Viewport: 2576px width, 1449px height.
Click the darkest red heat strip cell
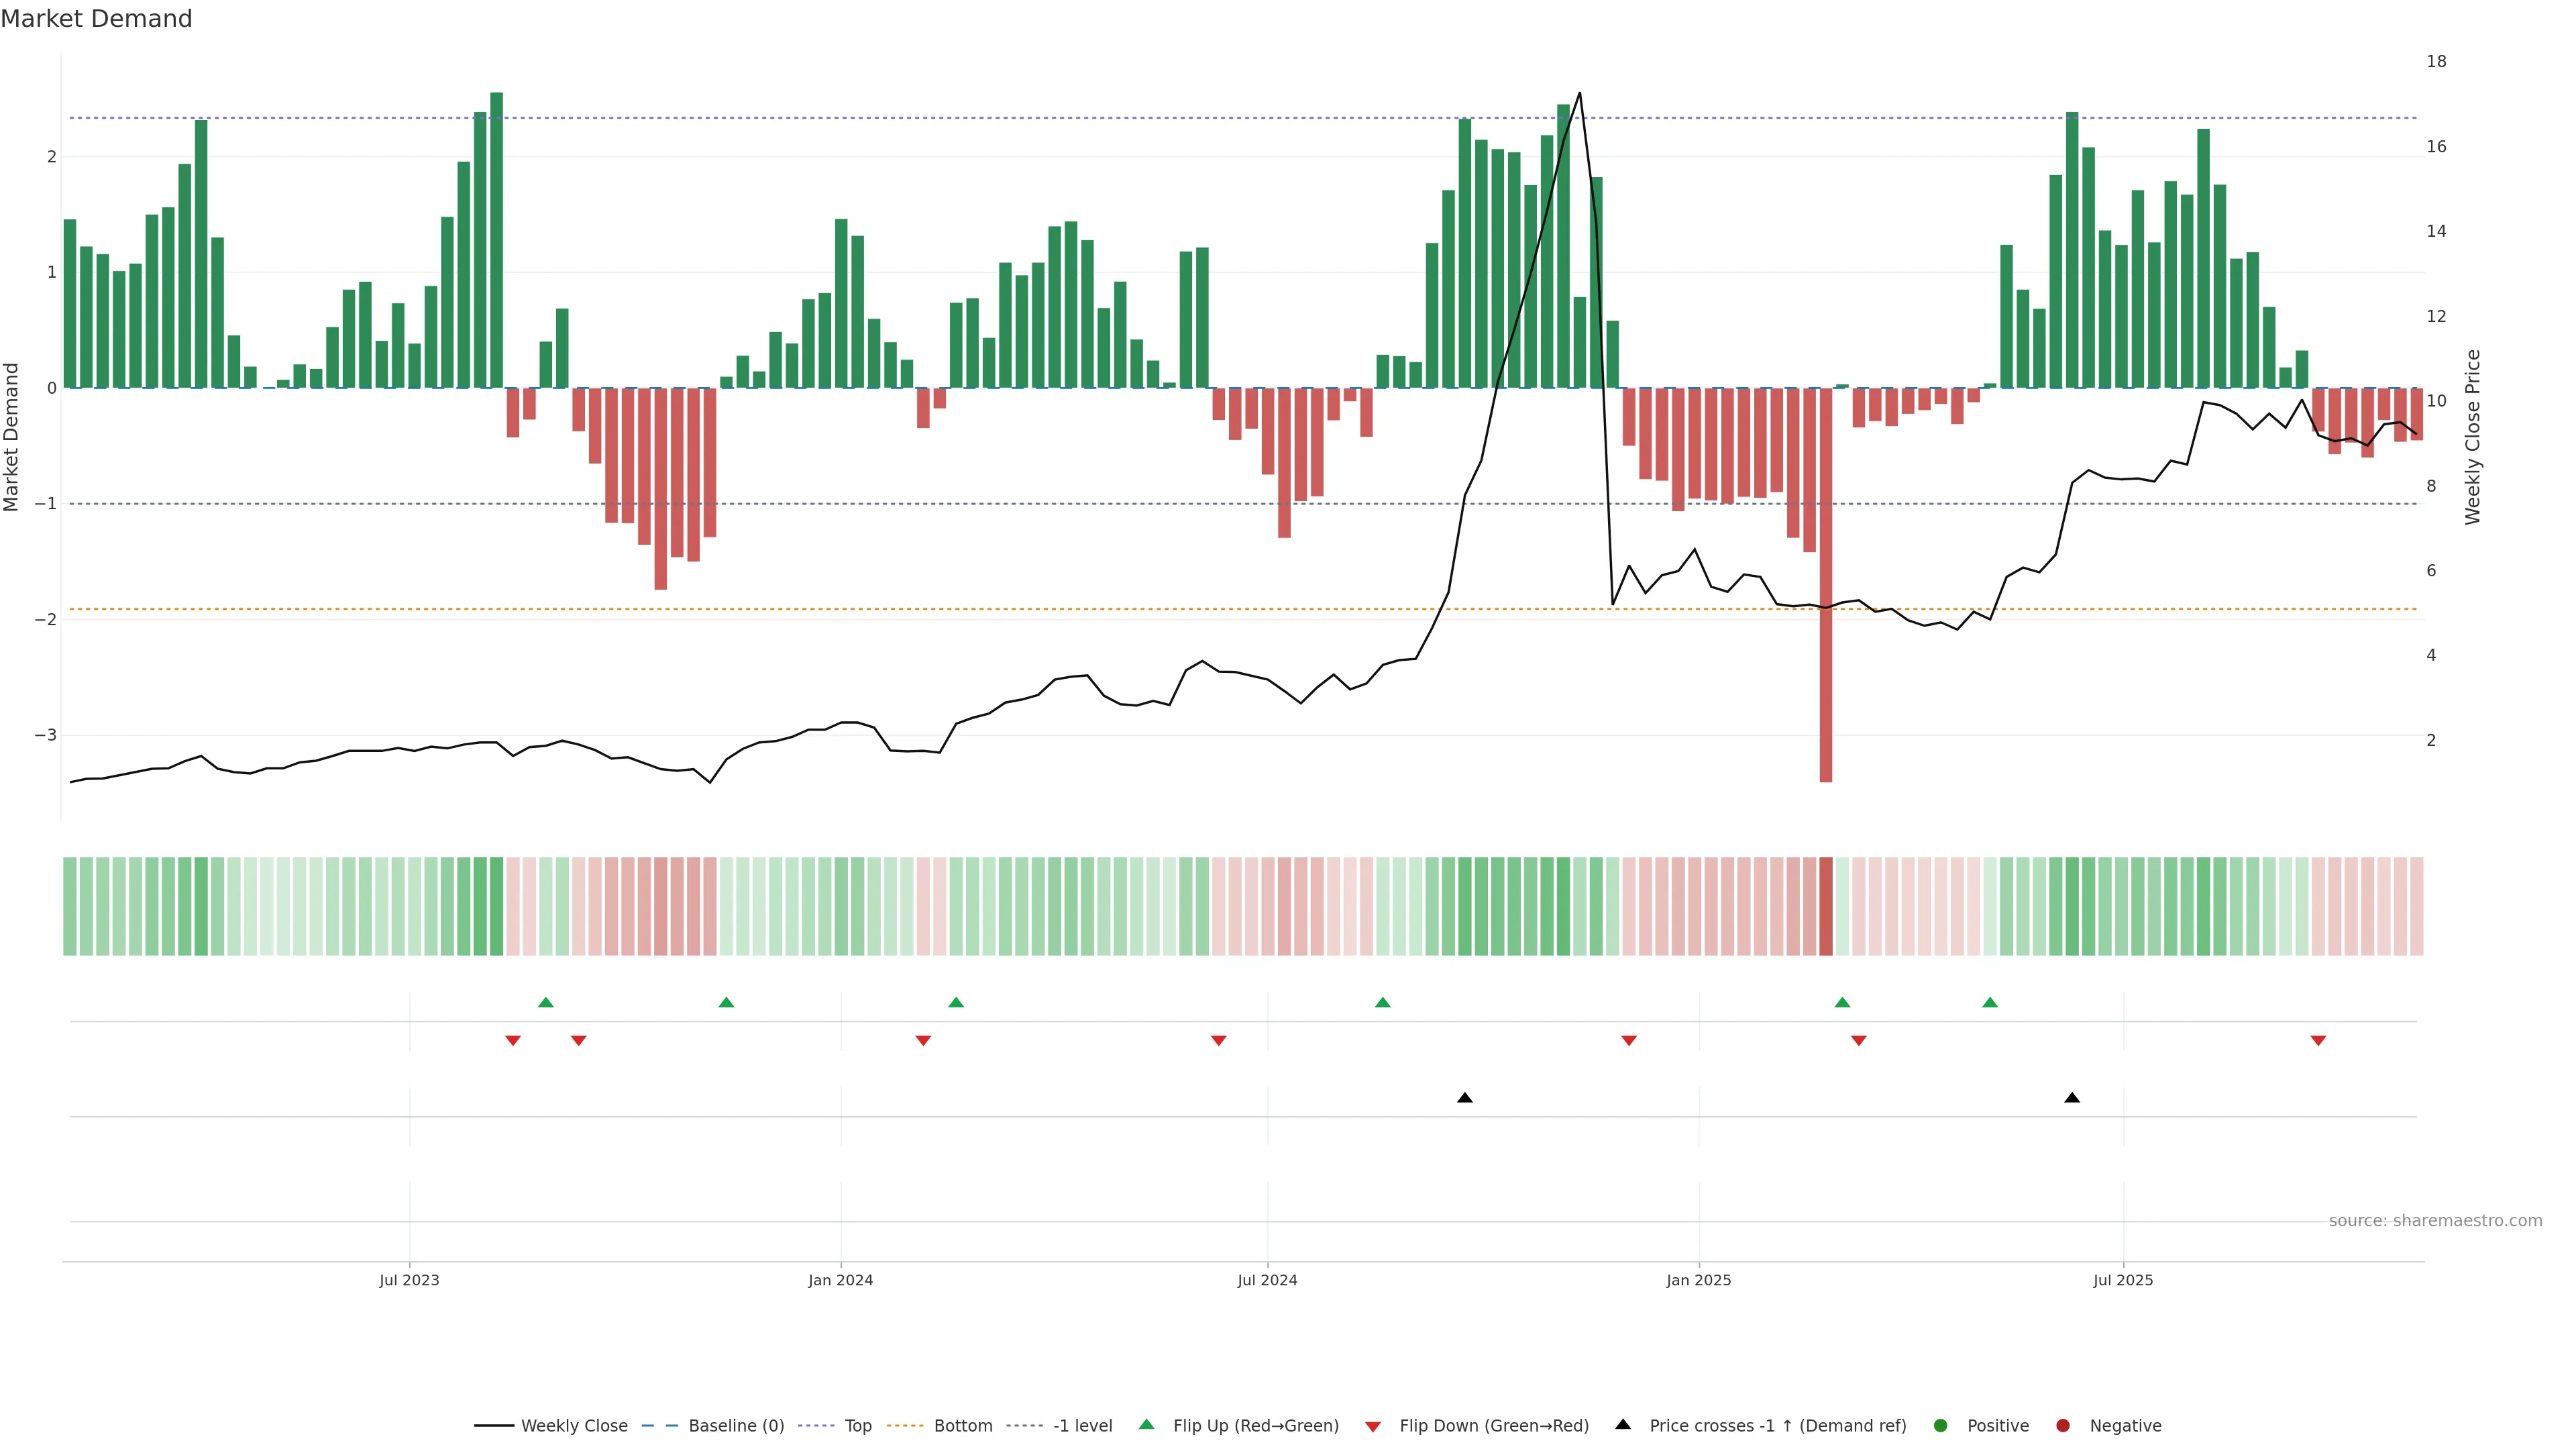[x=1826, y=906]
